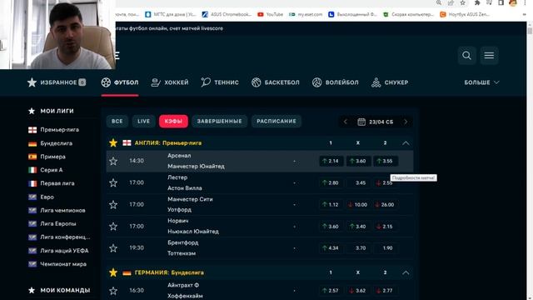Image resolution: width=533 pixels, height=300 pixels.
Task: Open Бундеслига in Мои лиги
Action: click(x=50, y=143)
